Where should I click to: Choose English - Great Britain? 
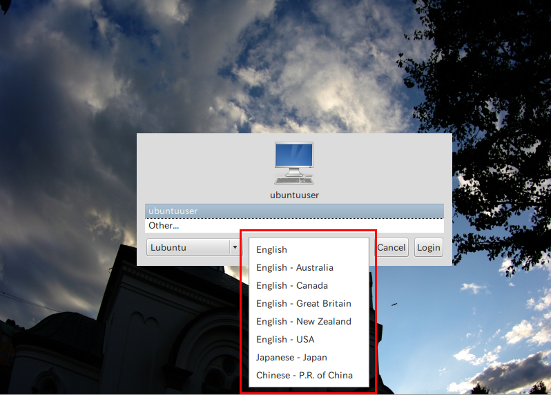point(309,303)
